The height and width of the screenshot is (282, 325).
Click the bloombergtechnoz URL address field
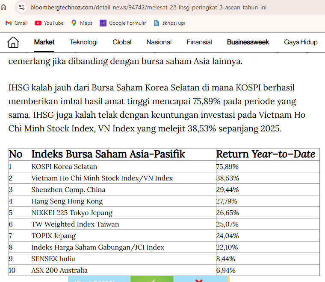148,7
